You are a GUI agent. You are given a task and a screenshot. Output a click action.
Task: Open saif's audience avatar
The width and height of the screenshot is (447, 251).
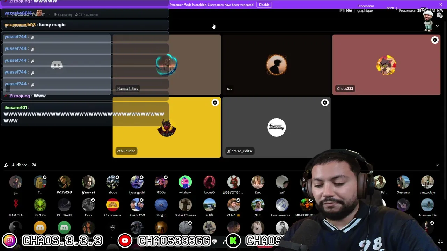[x=282, y=182]
